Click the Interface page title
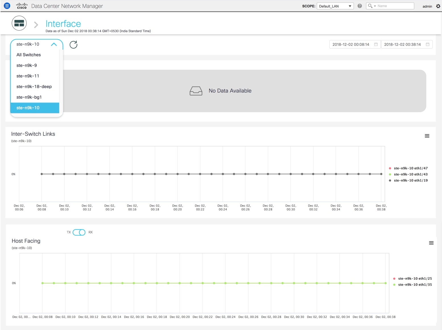 coord(63,24)
